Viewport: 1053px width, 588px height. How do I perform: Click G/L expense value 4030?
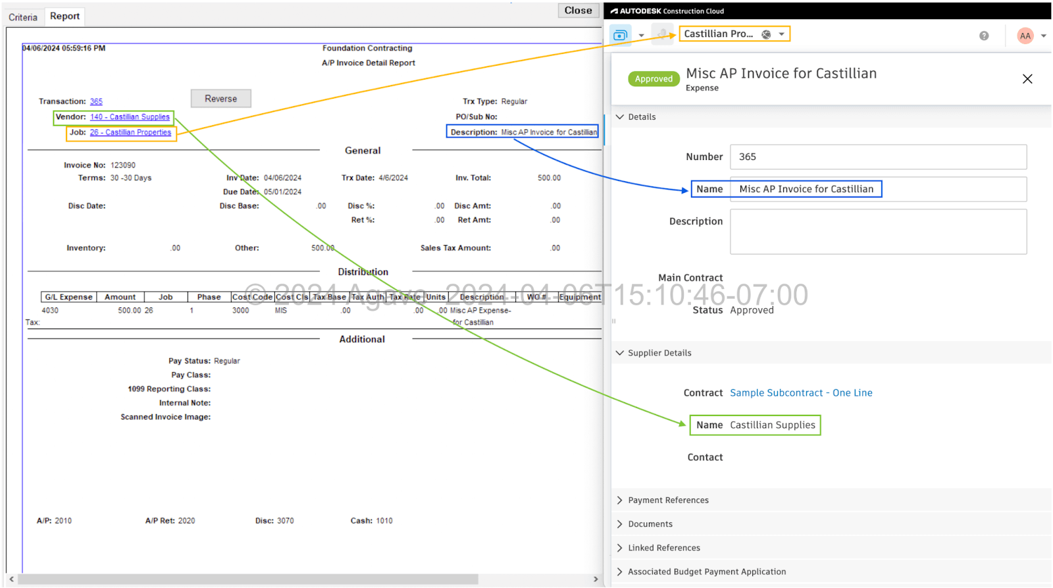click(50, 311)
